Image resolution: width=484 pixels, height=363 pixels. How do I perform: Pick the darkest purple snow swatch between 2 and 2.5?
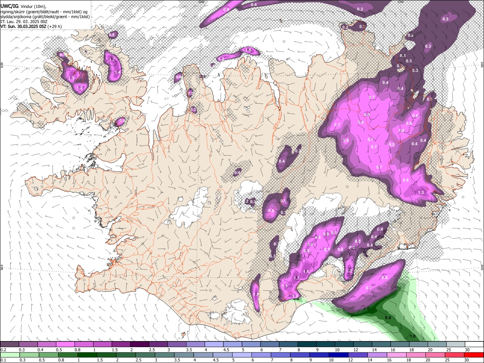139,344
